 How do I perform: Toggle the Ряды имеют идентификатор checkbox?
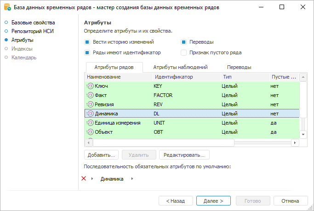[x=87, y=52]
